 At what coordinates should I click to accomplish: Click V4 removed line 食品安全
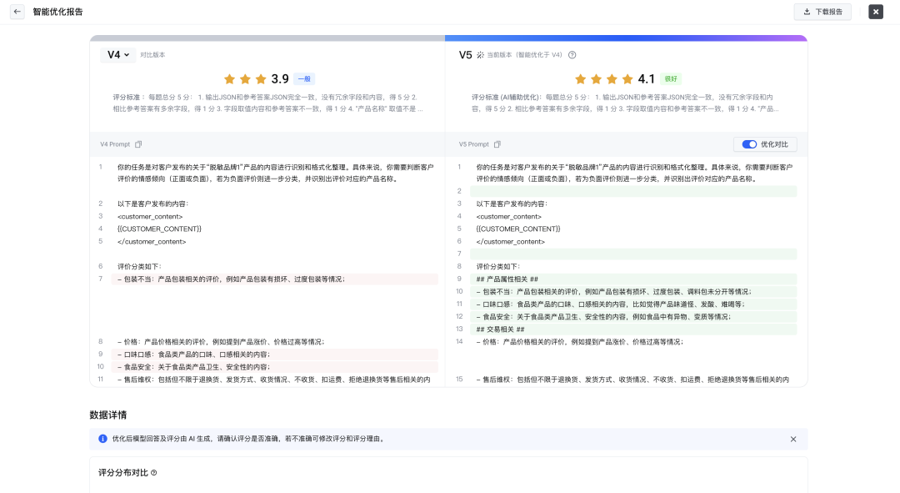tap(274, 366)
